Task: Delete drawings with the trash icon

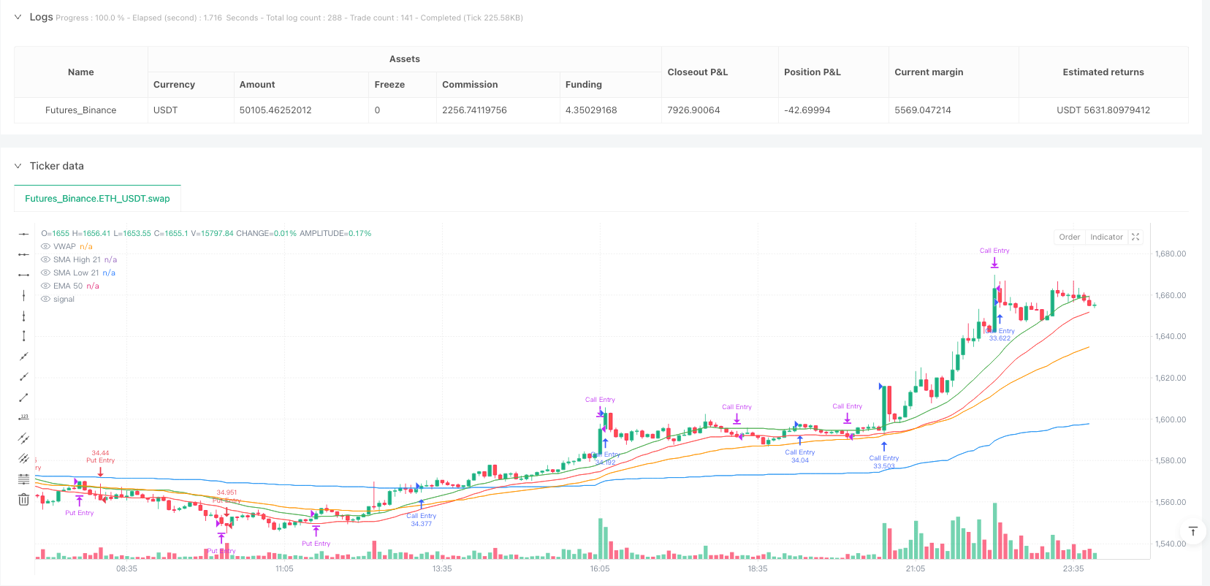Action: click(23, 500)
